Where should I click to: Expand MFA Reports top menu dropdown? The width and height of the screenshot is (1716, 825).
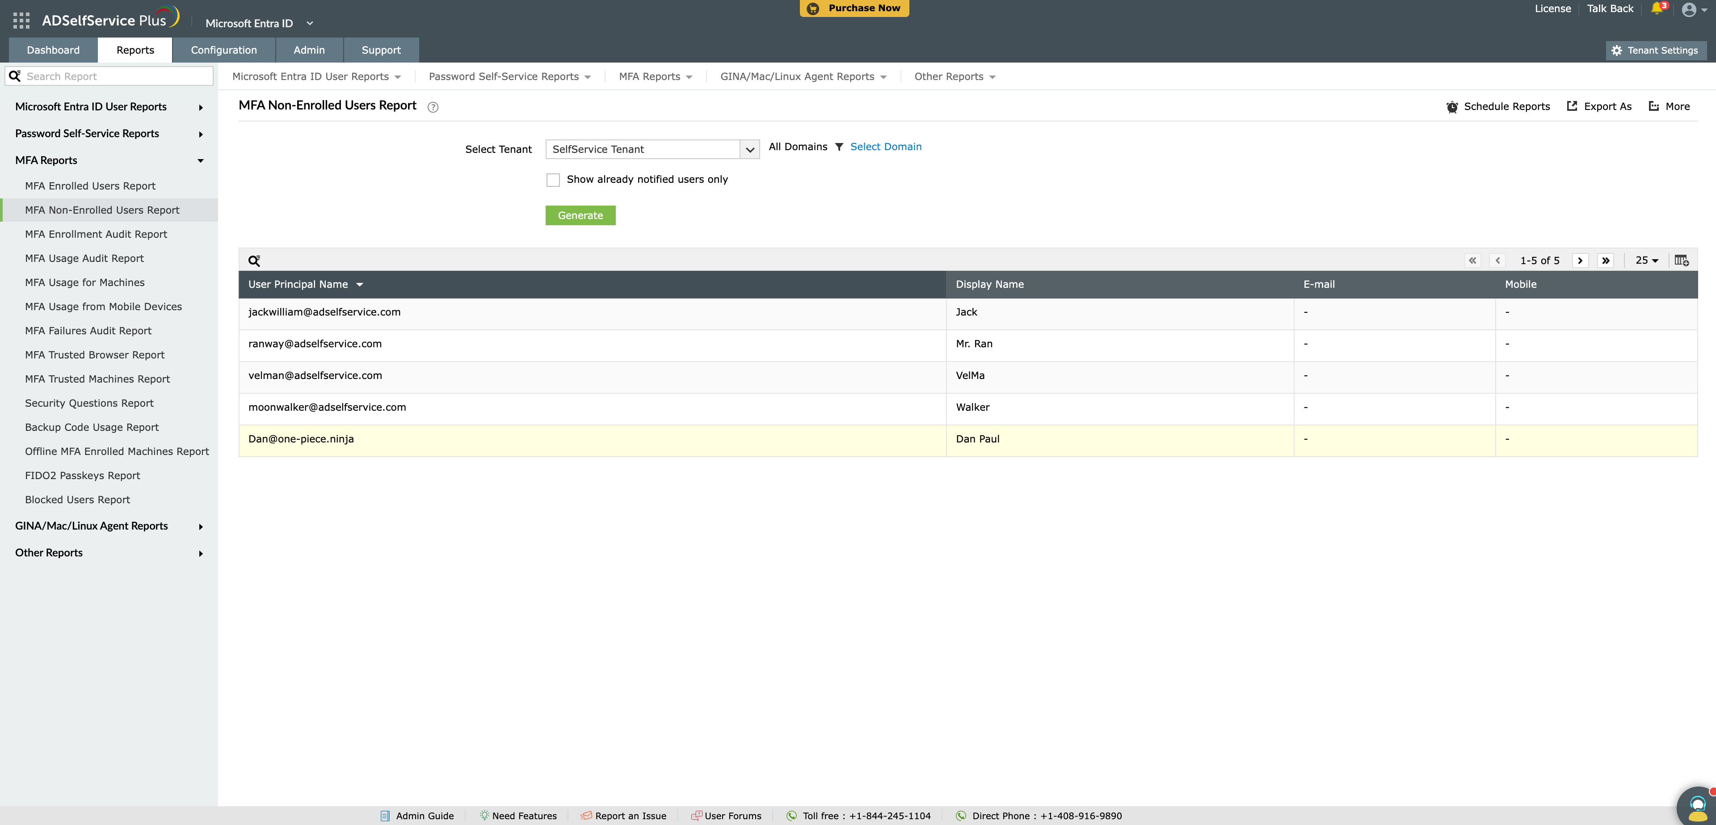click(656, 76)
